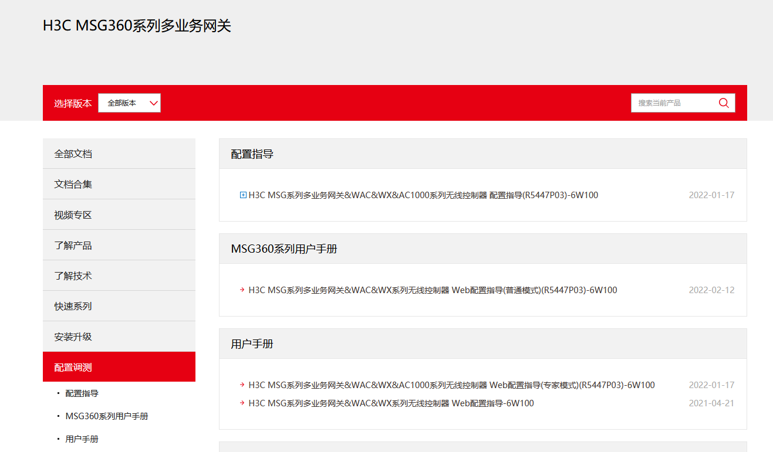Open 配置指导(R5447P03)-6W100 document link
This screenshot has width=773, height=452.
click(423, 195)
